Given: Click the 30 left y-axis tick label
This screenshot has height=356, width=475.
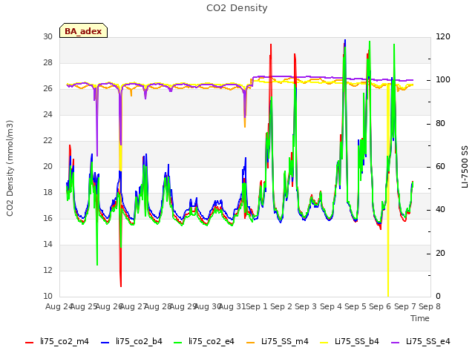Looking at the screenshot, I should (47, 37).
